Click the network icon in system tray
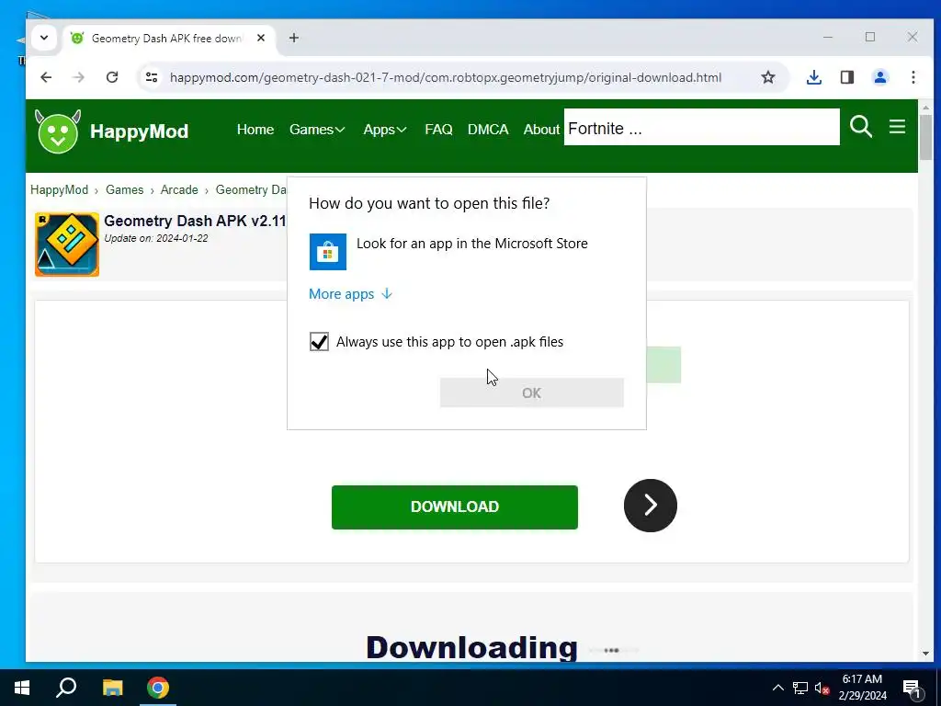 click(800, 688)
